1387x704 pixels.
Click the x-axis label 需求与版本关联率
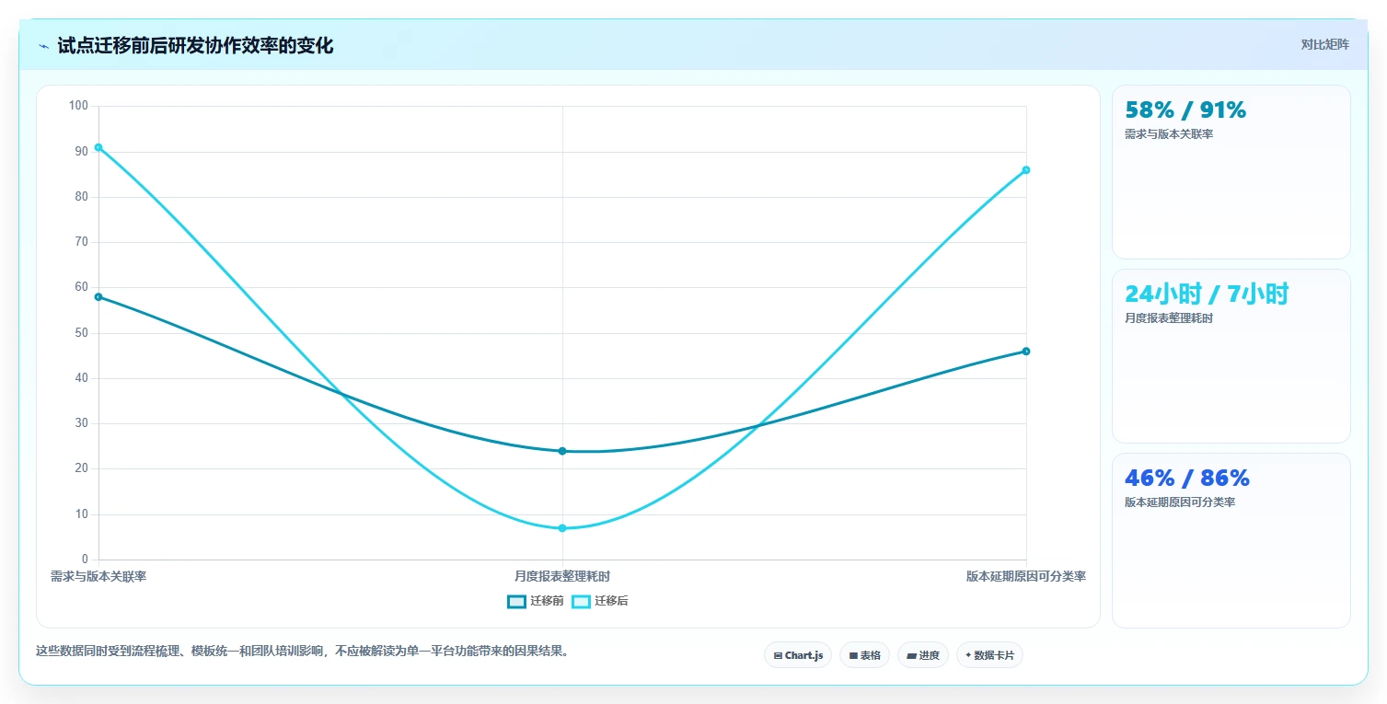[x=98, y=577]
